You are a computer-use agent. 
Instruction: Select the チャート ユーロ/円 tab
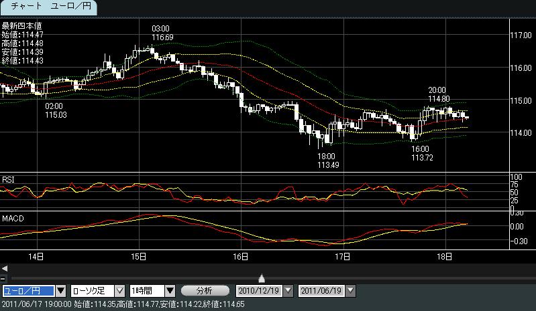pos(48,7)
